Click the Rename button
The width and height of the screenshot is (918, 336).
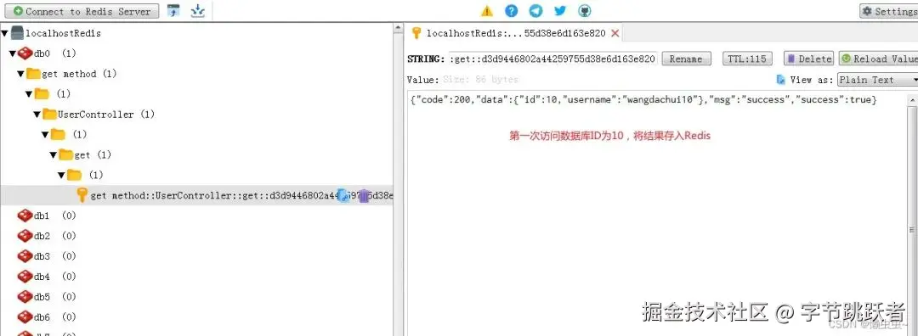[x=686, y=59]
